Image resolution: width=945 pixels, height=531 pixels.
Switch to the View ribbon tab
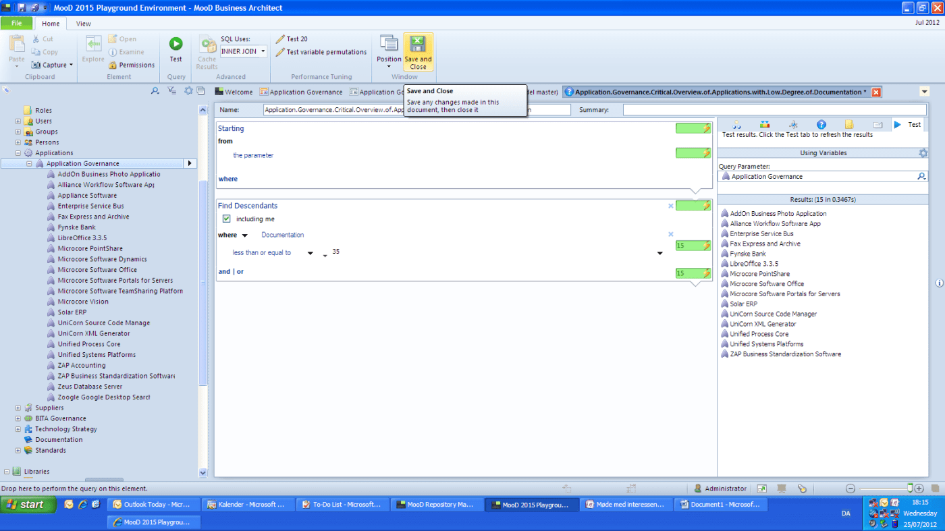(x=83, y=24)
